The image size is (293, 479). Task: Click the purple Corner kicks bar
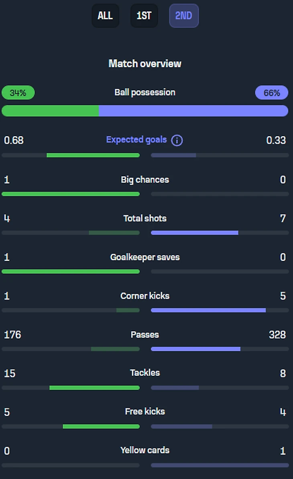(208, 310)
